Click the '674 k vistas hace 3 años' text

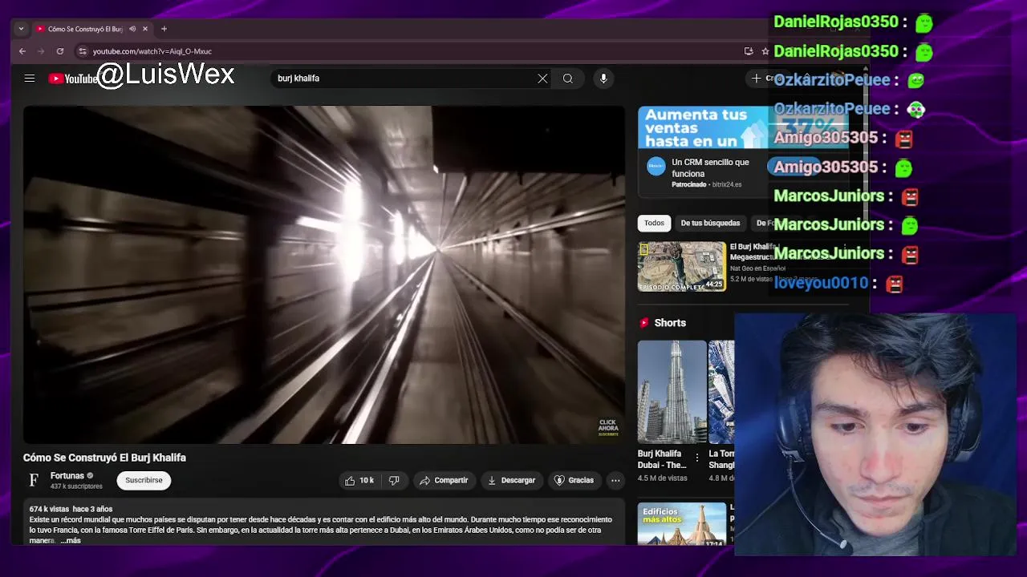71,509
